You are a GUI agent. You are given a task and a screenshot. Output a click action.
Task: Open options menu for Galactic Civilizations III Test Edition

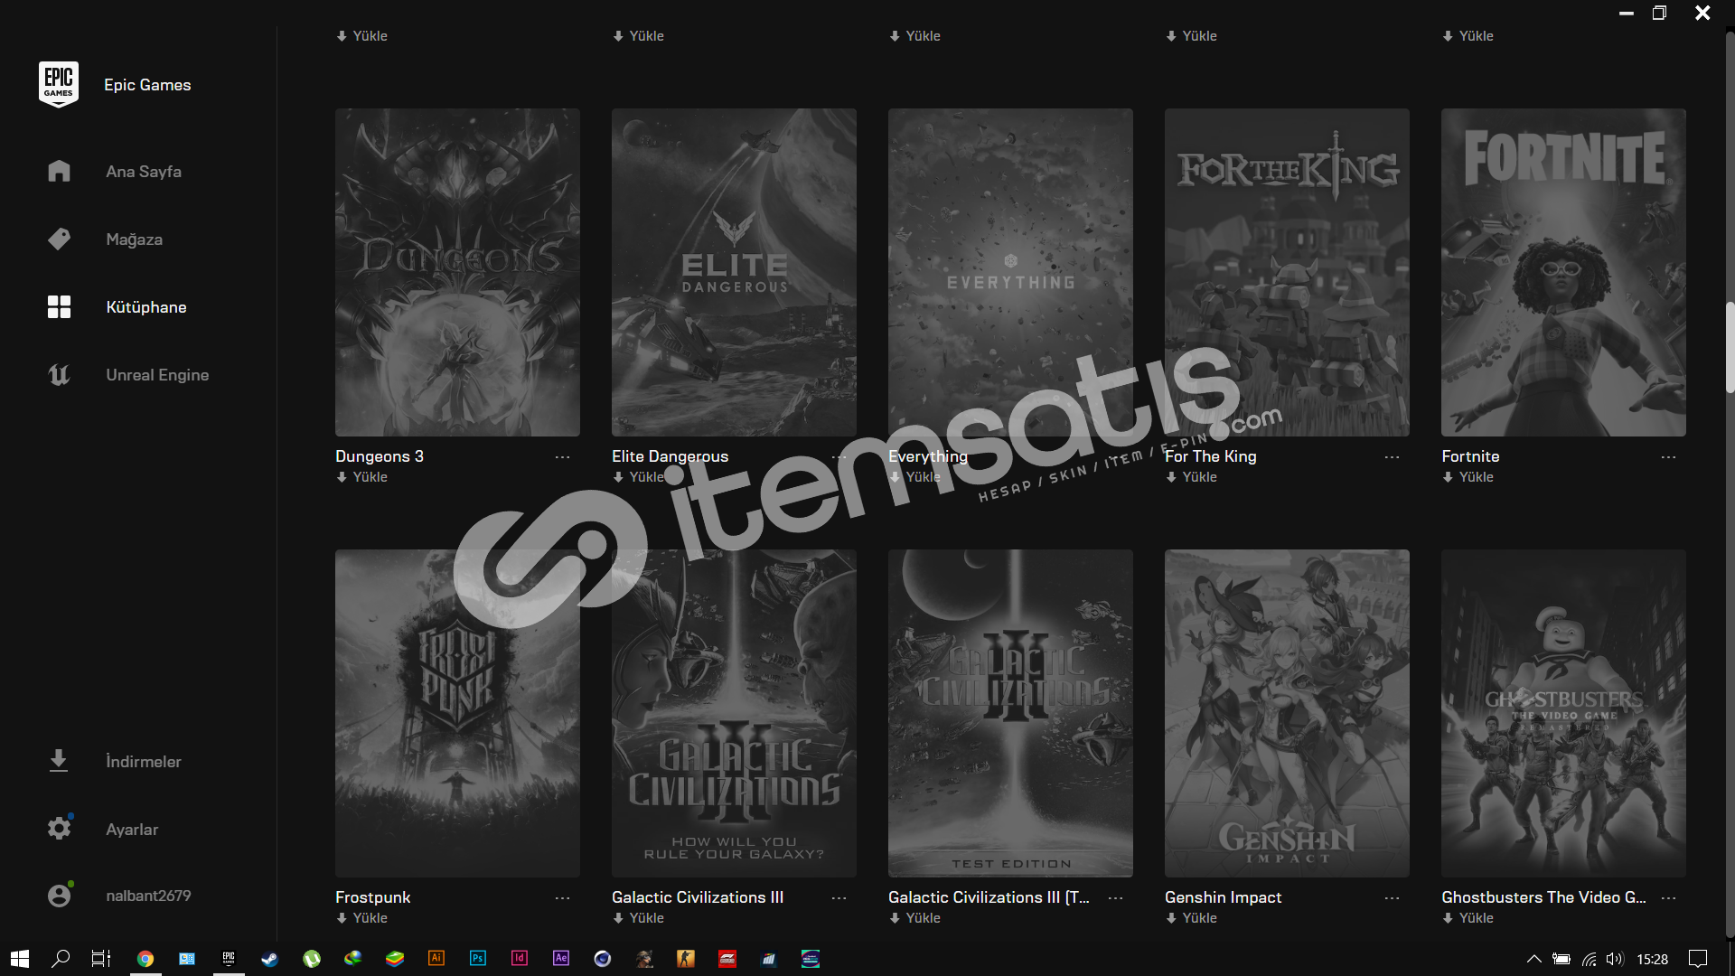pyautogui.click(x=1115, y=898)
